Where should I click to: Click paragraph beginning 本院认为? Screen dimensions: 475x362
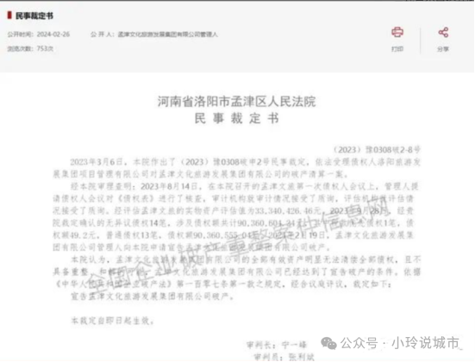[x=236, y=272]
